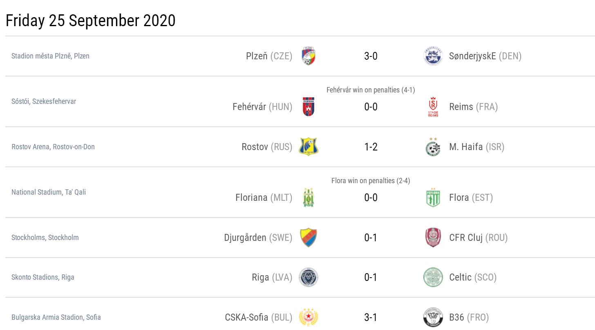Click the Fehérvár team badge
The width and height of the screenshot is (595, 330).
click(309, 107)
